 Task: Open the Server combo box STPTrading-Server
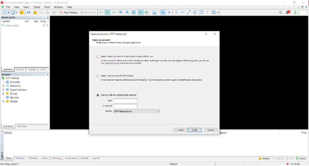(x=137, y=111)
